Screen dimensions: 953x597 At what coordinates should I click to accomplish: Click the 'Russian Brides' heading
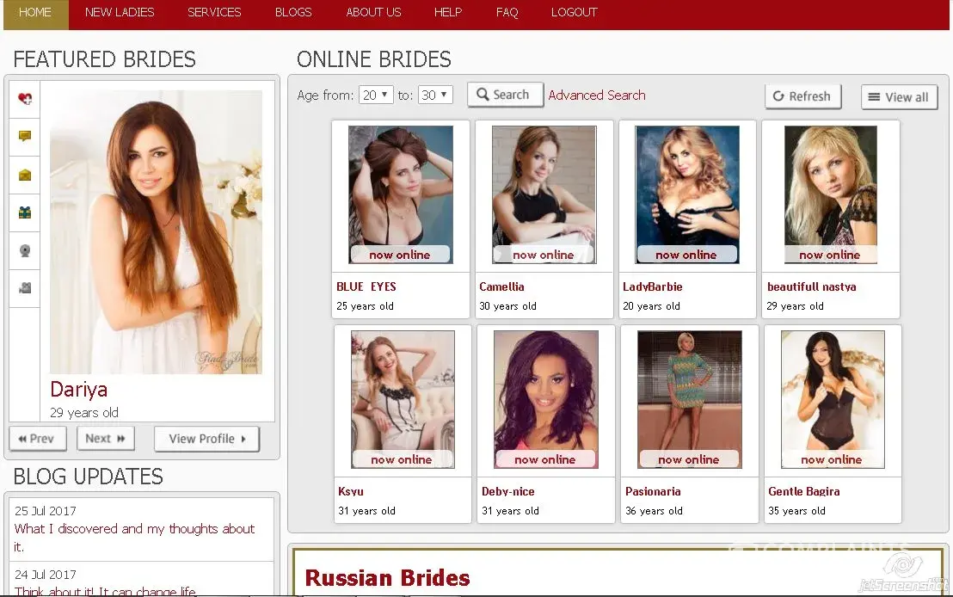point(387,577)
